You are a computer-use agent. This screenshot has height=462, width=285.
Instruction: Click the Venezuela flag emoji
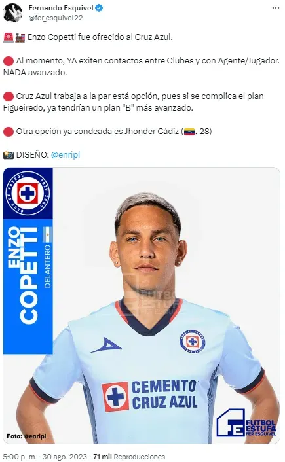189,132
